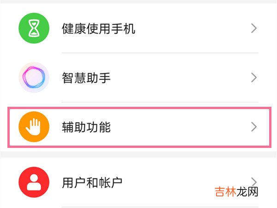The image size is (277, 208).
Task: Open 辅助功能 using its right arrow
Action: coord(253,127)
